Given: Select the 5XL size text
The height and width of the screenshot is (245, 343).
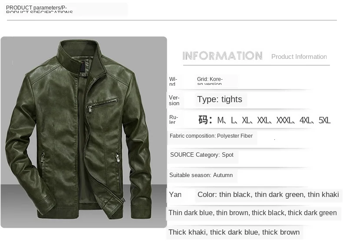Looking at the screenshot, I should click(x=324, y=120).
